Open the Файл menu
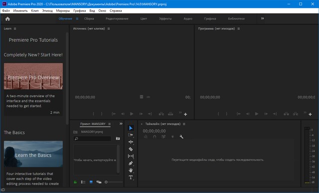Screen dimensions: 319x193 (6, 11)
